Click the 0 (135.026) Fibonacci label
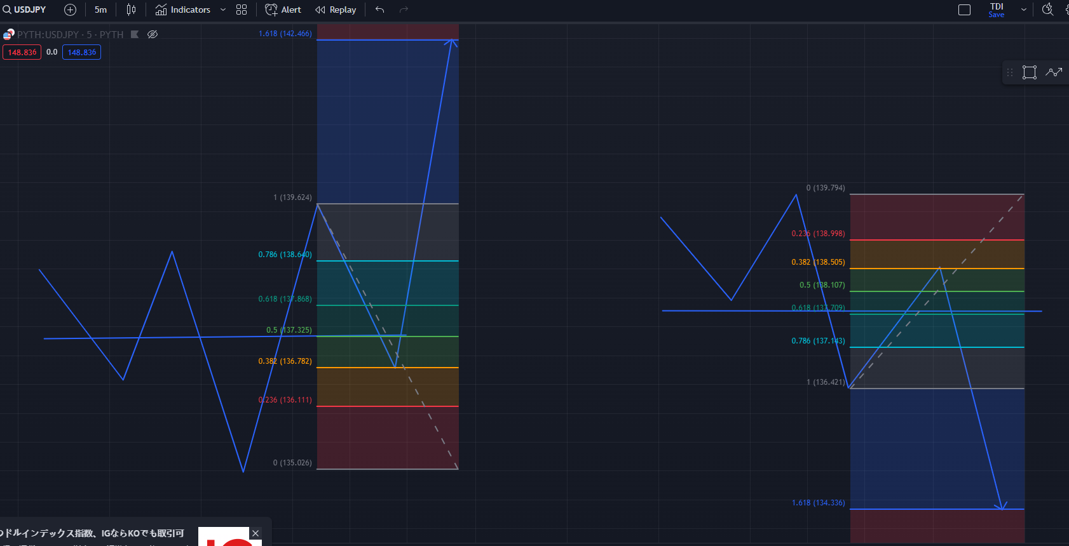This screenshot has width=1069, height=546. [x=292, y=463]
